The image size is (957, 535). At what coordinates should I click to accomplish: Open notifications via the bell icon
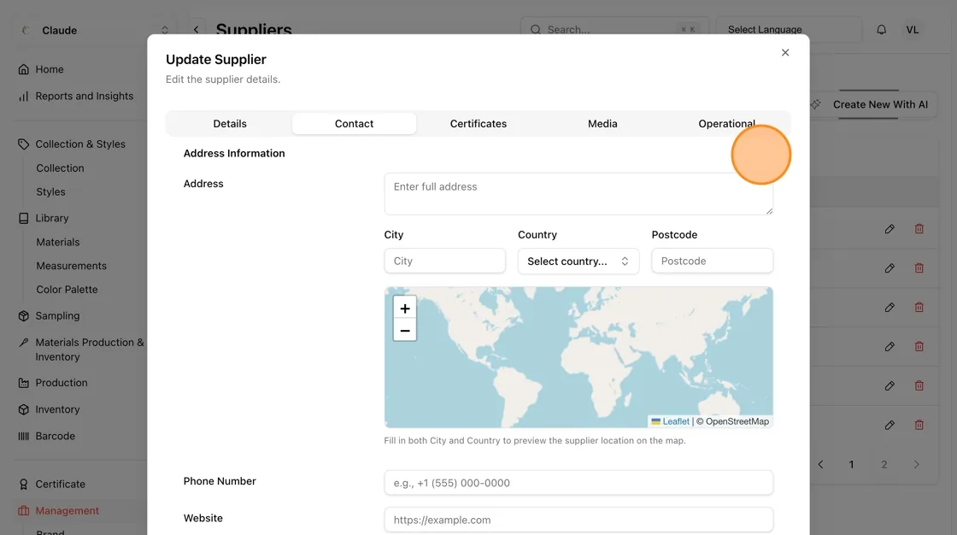(x=881, y=30)
